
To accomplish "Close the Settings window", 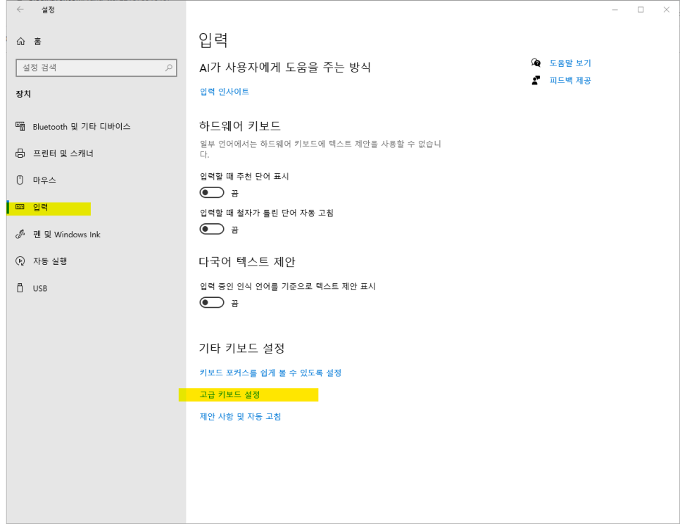I will 667,10.
